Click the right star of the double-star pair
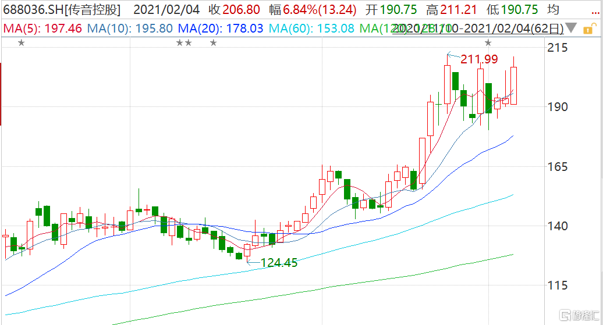 tap(188, 43)
